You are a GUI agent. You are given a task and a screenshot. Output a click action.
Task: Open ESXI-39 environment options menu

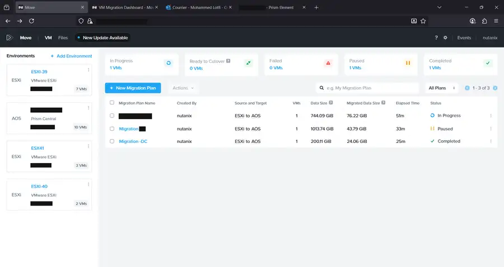tap(88, 70)
